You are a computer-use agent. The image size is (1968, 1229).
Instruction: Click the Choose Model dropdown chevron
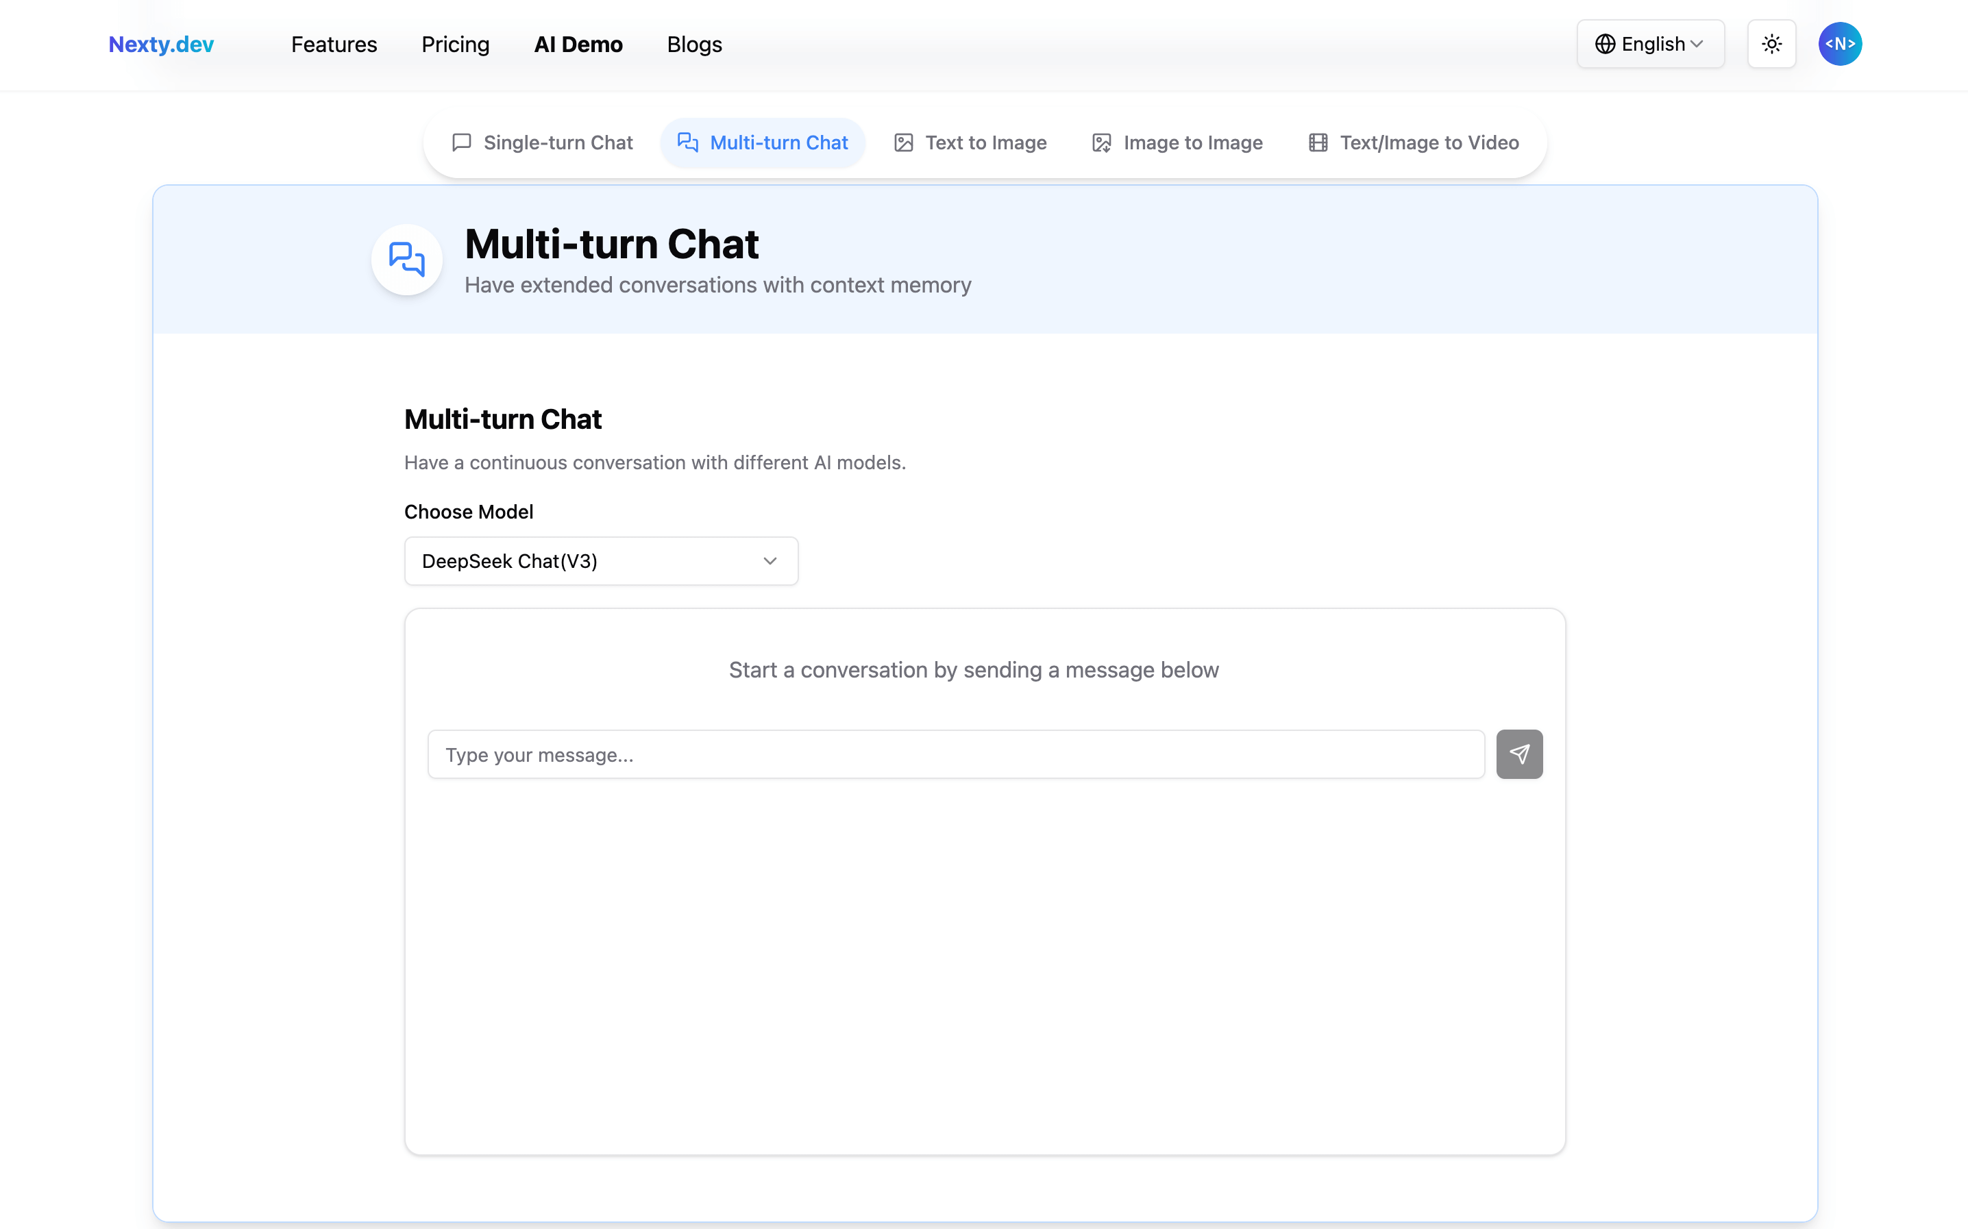(x=770, y=561)
